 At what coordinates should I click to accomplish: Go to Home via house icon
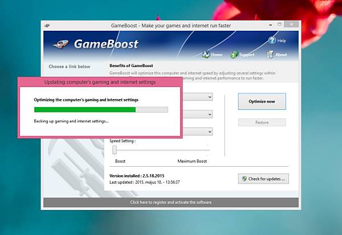205,54
